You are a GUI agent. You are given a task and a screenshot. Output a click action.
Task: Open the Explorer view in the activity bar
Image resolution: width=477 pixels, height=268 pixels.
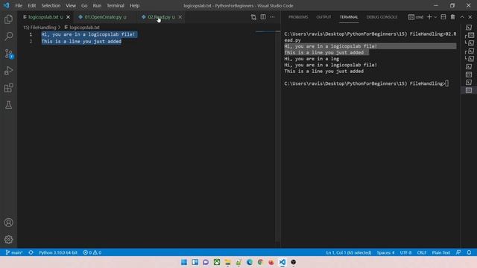pos(8,19)
